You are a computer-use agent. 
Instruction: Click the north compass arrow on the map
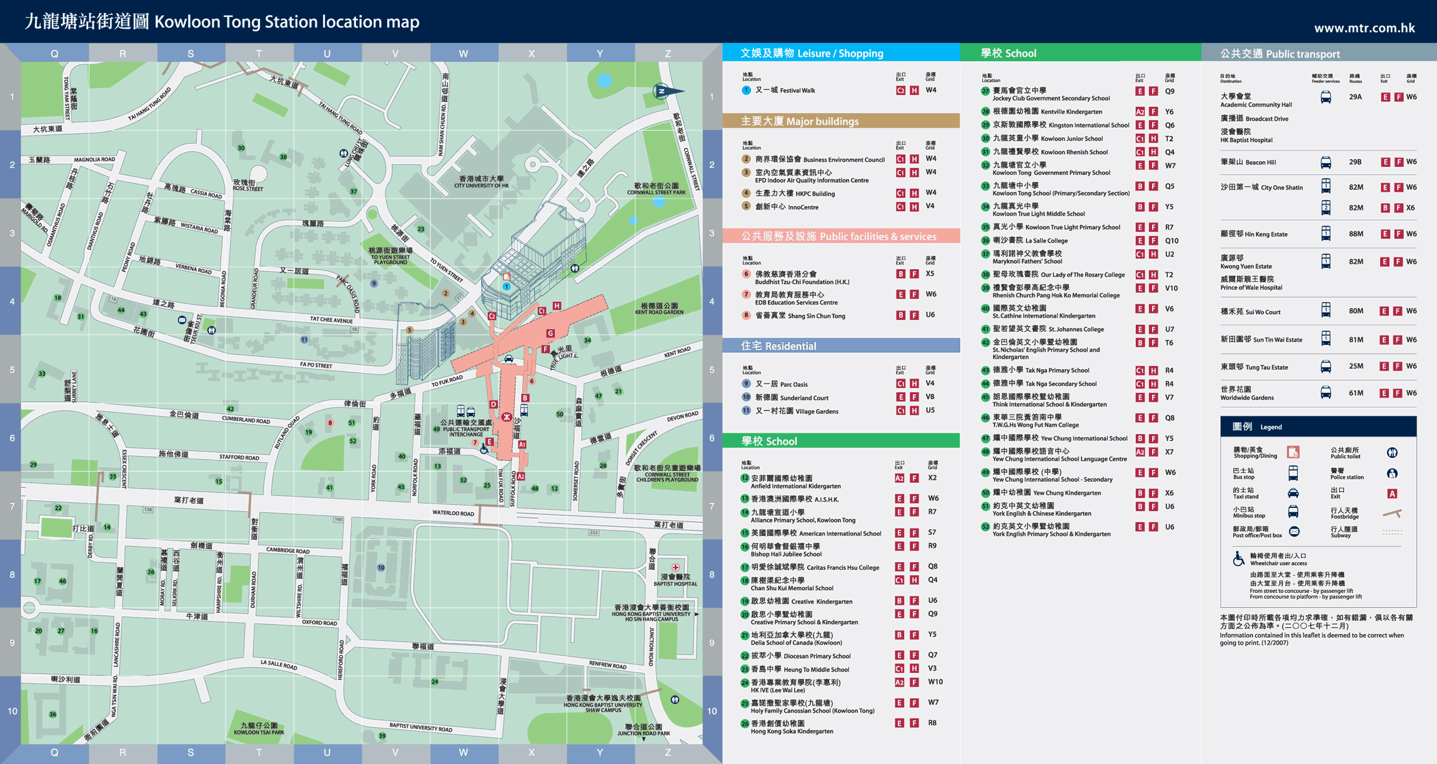tap(668, 91)
